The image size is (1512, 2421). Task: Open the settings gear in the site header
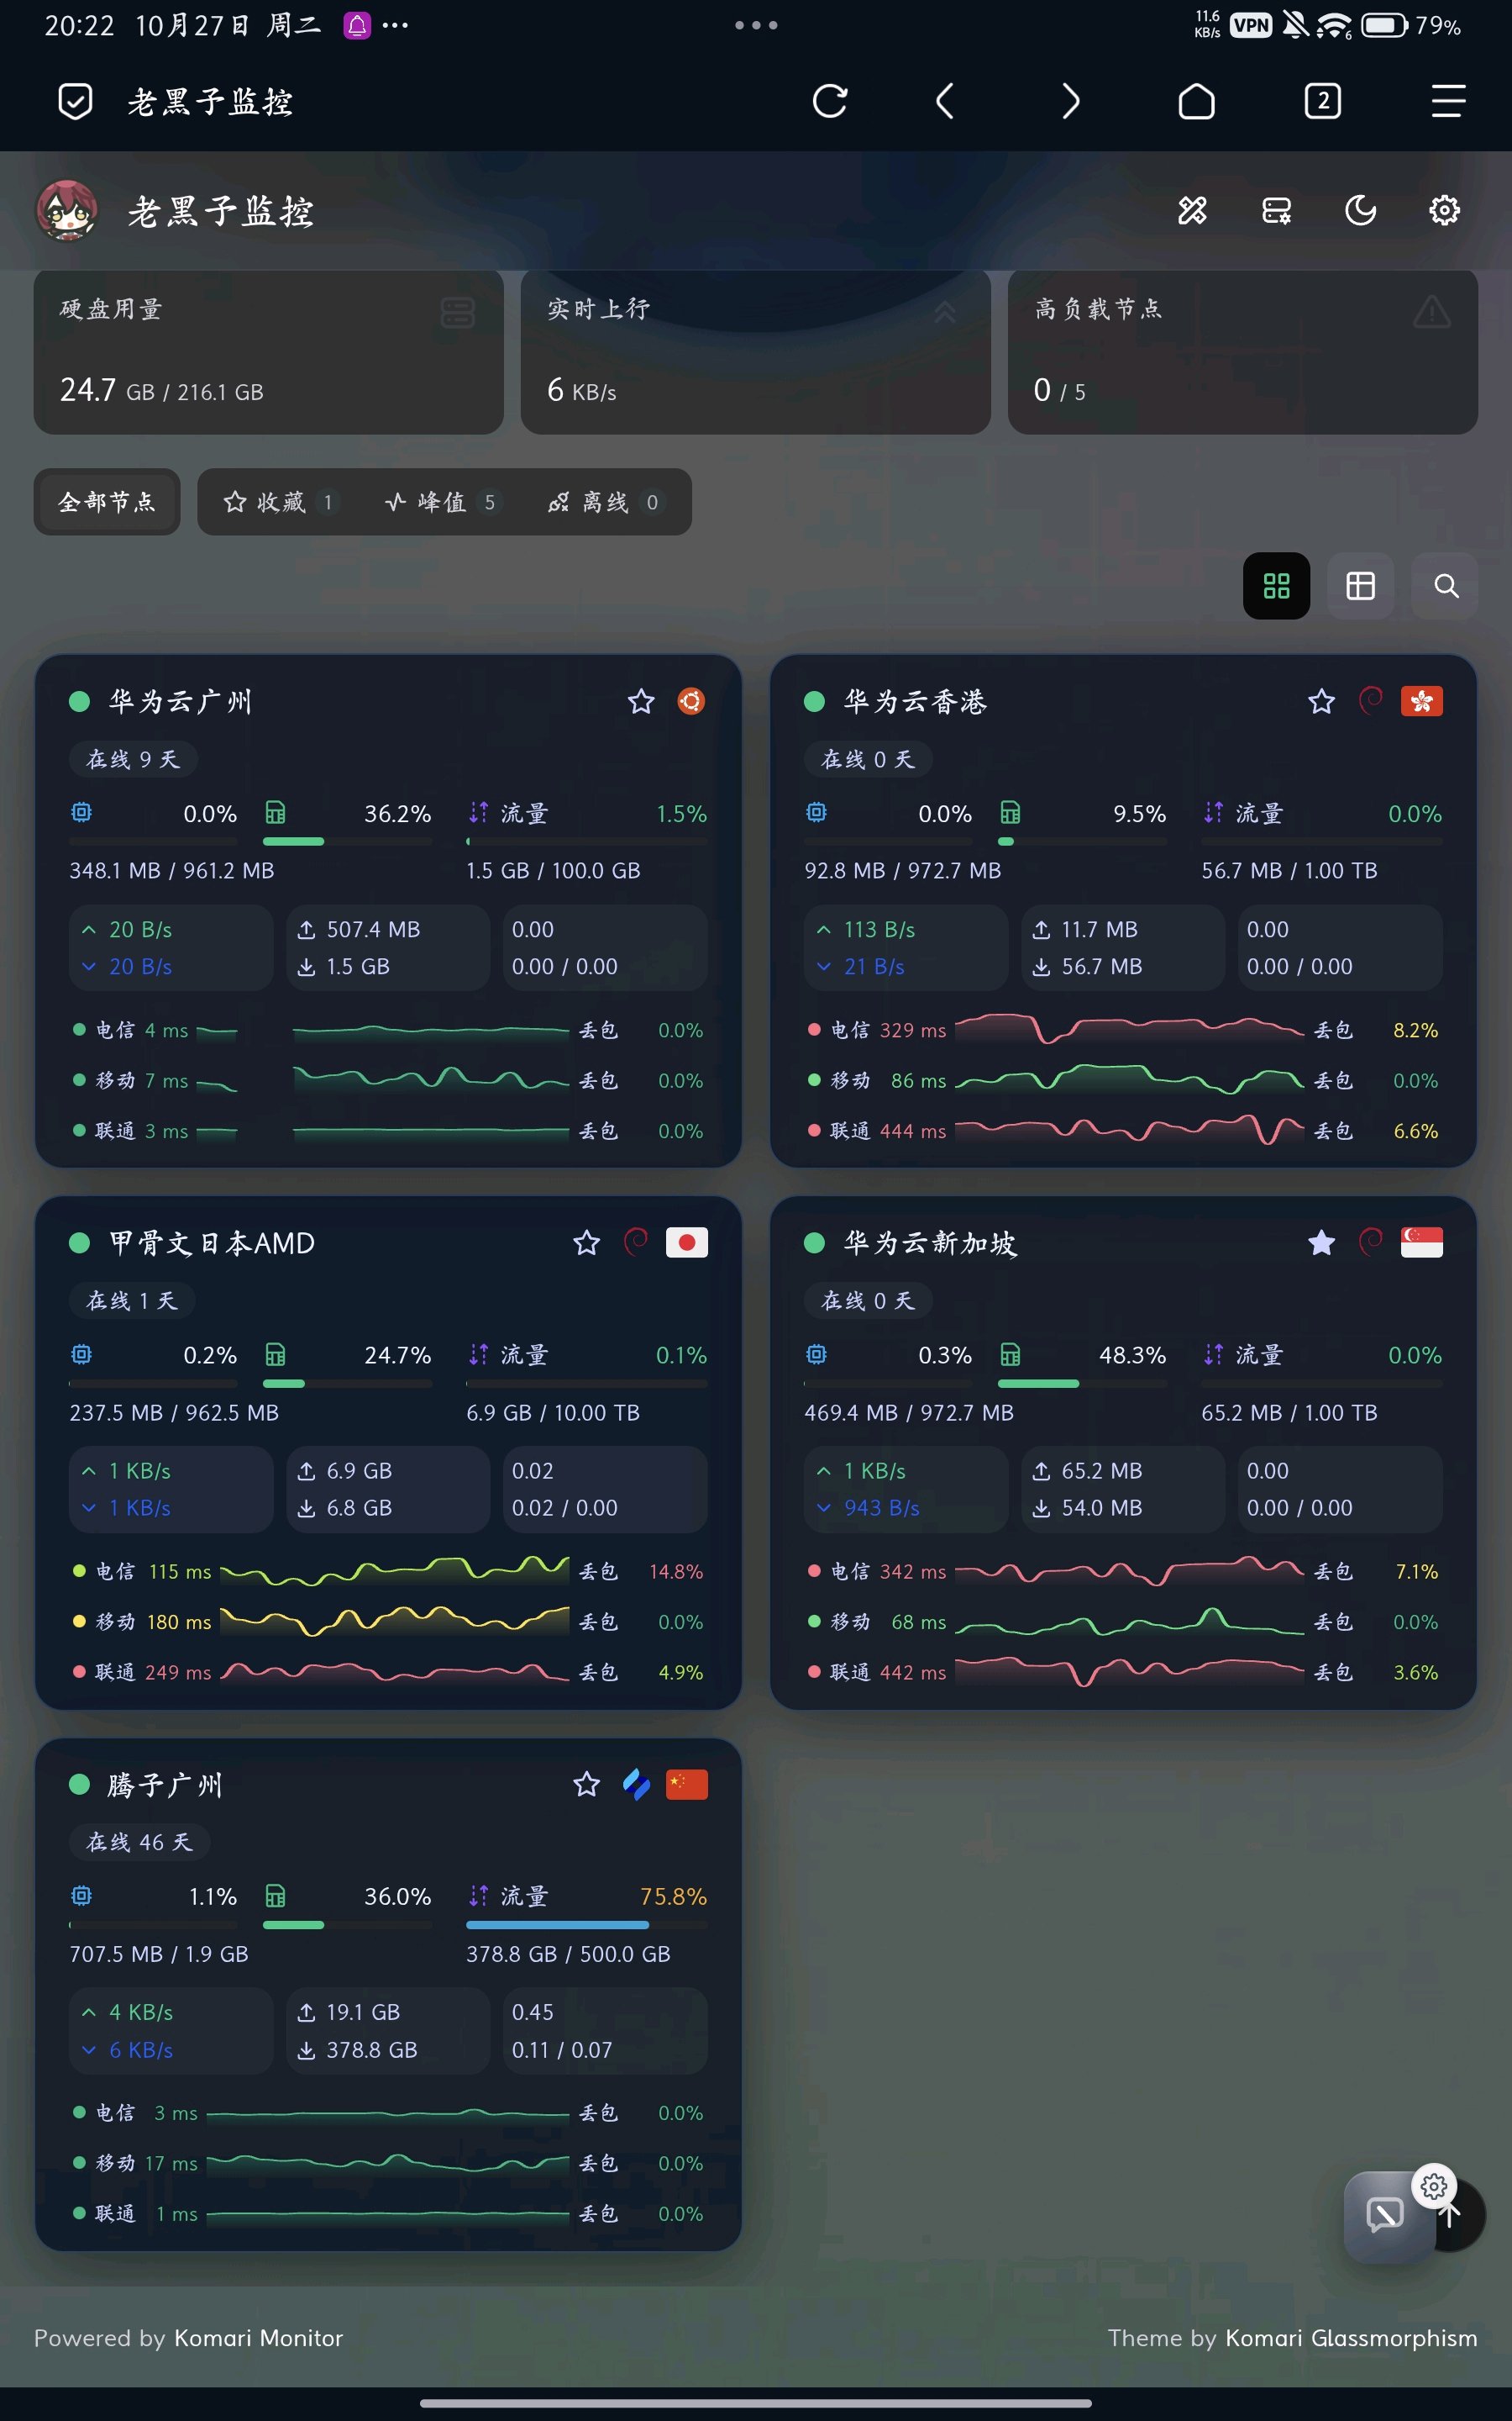coord(1444,210)
